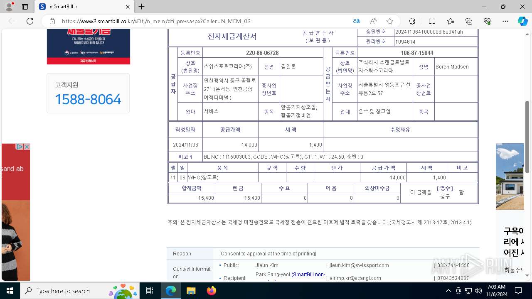Open the Windows Start menu
The width and height of the screenshot is (532, 299).
point(10,291)
